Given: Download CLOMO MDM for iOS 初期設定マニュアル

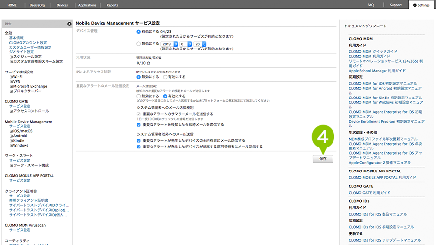Looking at the screenshot, I should pos(383,84).
